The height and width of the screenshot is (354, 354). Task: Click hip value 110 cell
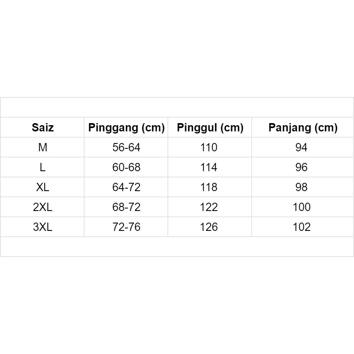click(x=209, y=148)
